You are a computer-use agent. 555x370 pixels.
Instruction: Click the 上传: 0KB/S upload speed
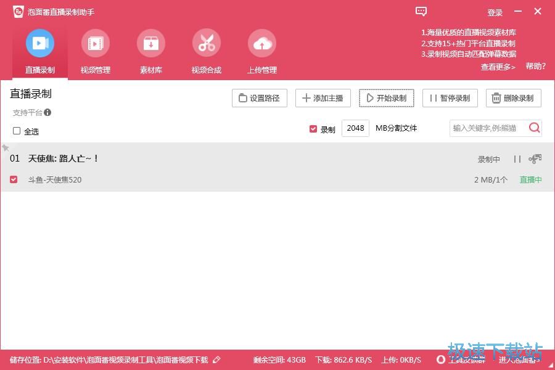coord(401,360)
